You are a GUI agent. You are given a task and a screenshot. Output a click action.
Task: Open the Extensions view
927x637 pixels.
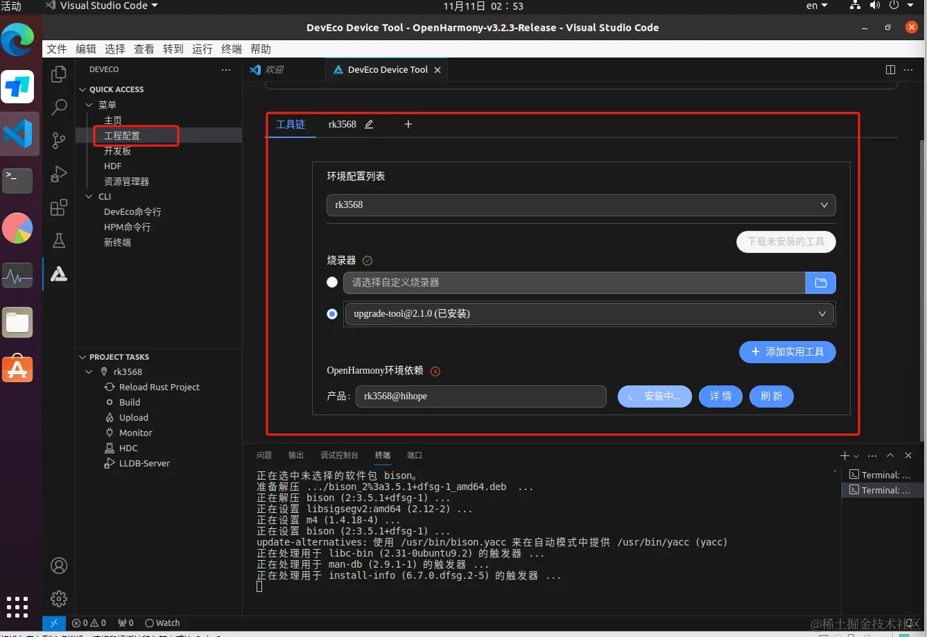point(59,207)
